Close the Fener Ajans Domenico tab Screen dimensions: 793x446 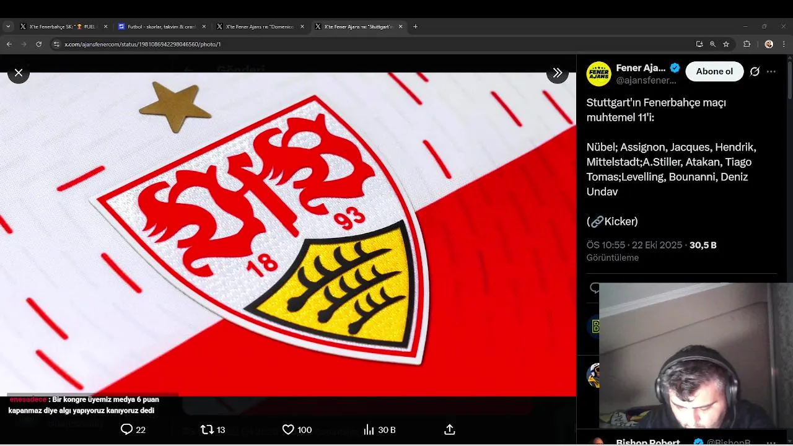click(302, 27)
